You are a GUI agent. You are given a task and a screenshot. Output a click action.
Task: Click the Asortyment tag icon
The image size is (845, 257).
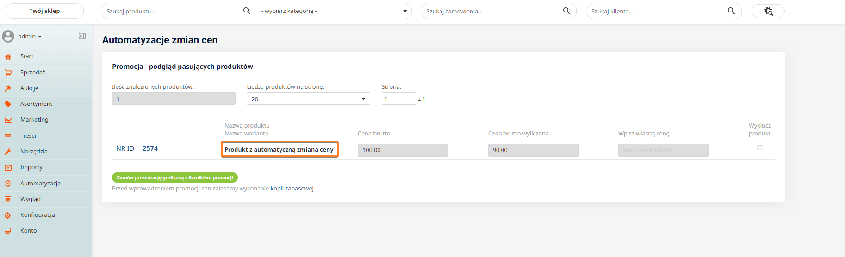(8, 104)
